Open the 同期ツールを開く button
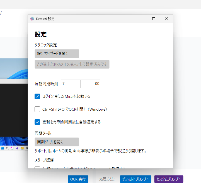 pyautogui.click(x=57, y=142)
